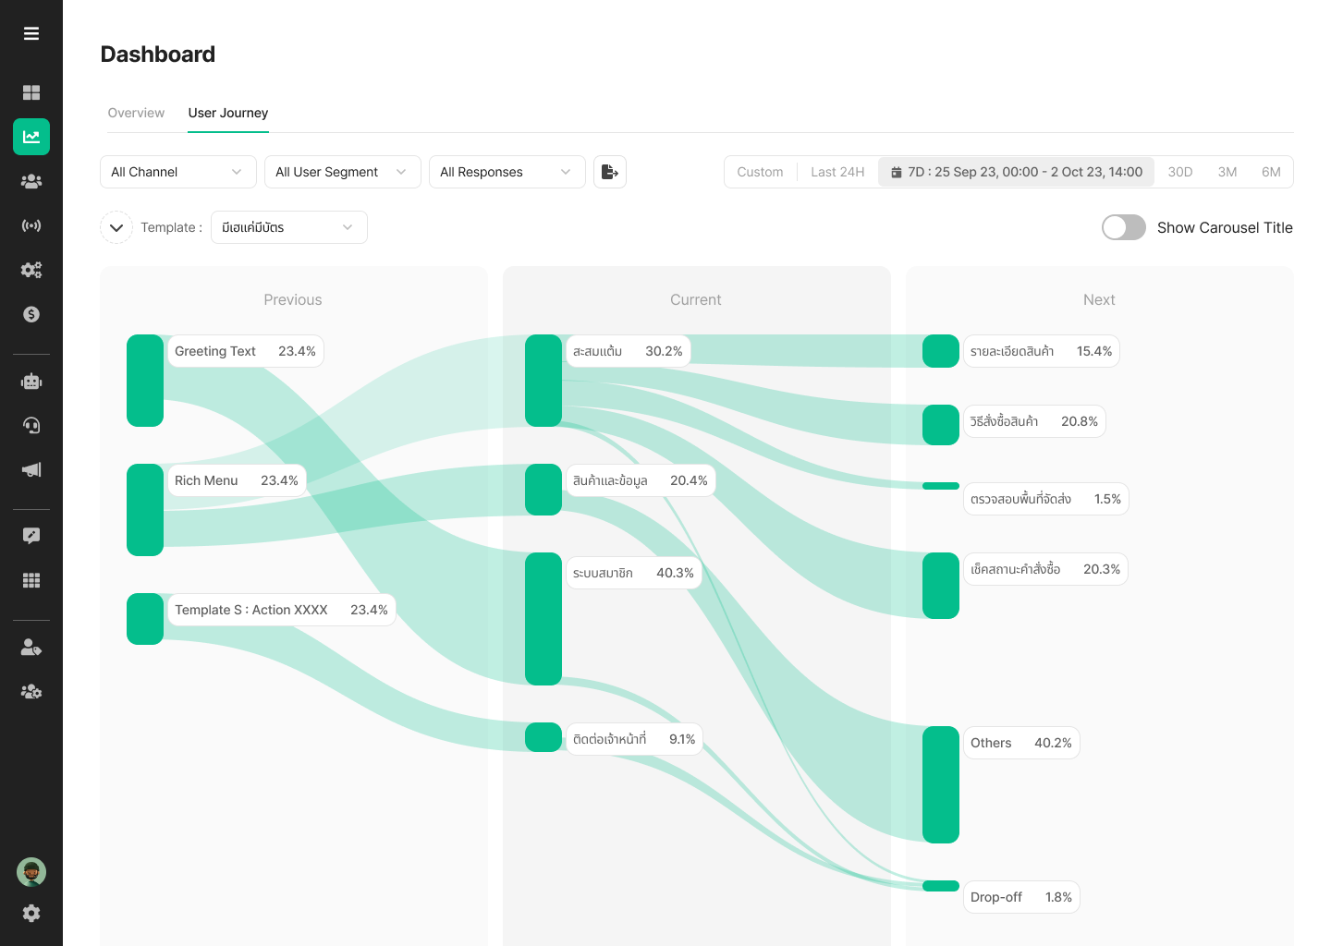Click the Greeting Text node bar

pos(145,381)
